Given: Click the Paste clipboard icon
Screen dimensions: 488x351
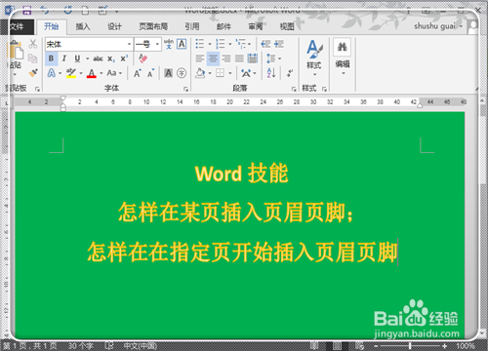Looking at the screenshot, I should pos(16,51).
